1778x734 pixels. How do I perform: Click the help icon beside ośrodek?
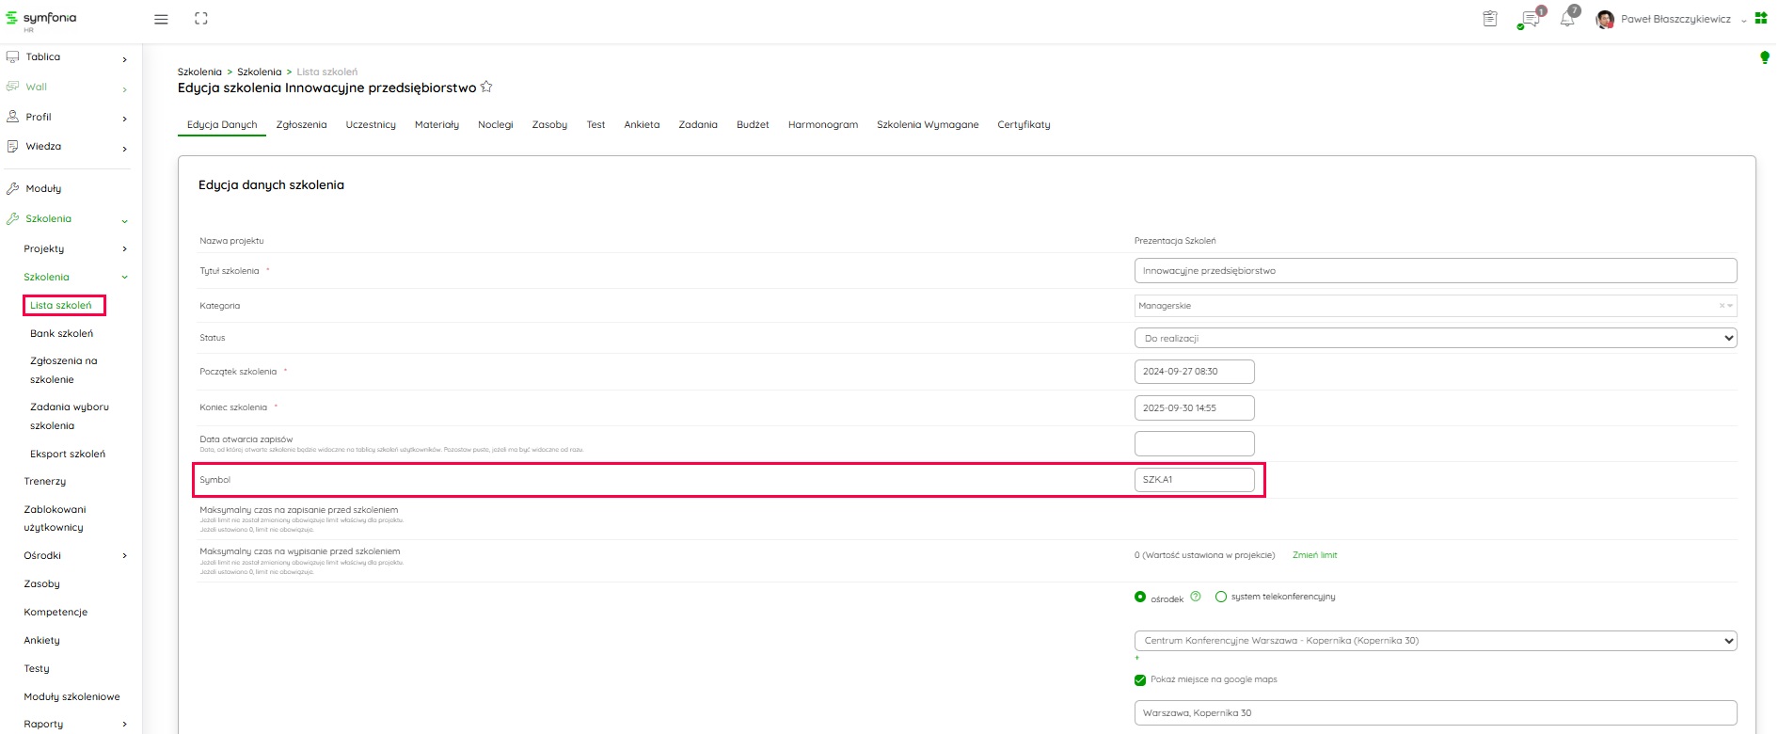click(1196, 597)
